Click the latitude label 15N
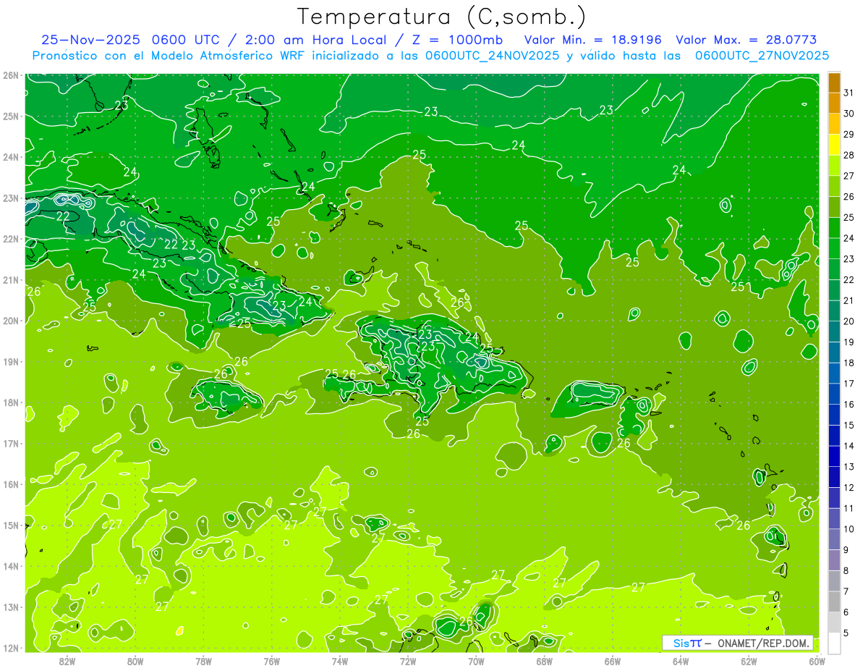Image resolution: width=868 pixels, height=671 pixels. coord(11,526)
